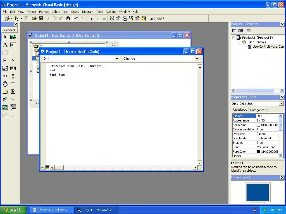Select the Pointer tool in toolbox
The height and width of the screenshot is (214, 286).
5,37
